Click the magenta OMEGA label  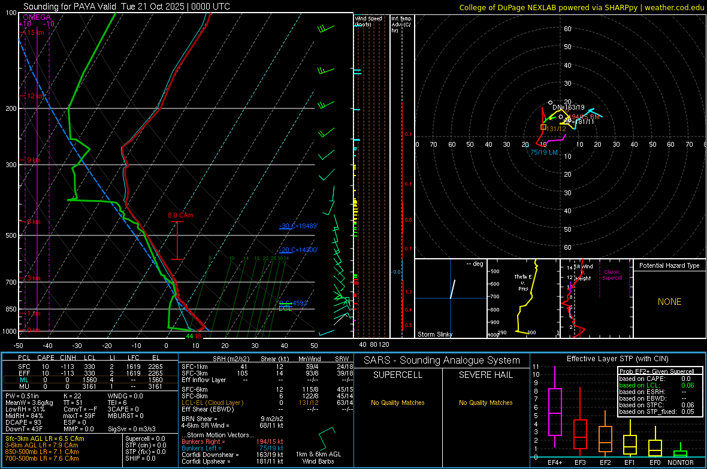click(37, 17)
